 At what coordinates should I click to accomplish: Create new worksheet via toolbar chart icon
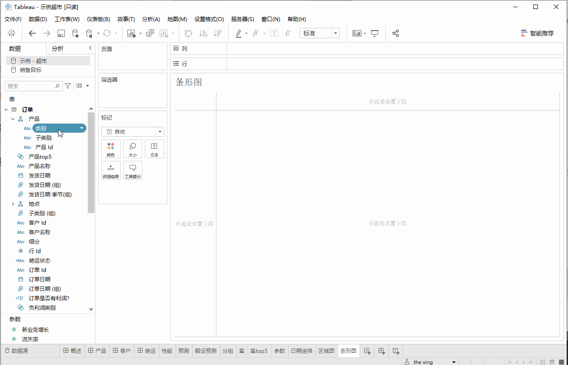point(131,33)
